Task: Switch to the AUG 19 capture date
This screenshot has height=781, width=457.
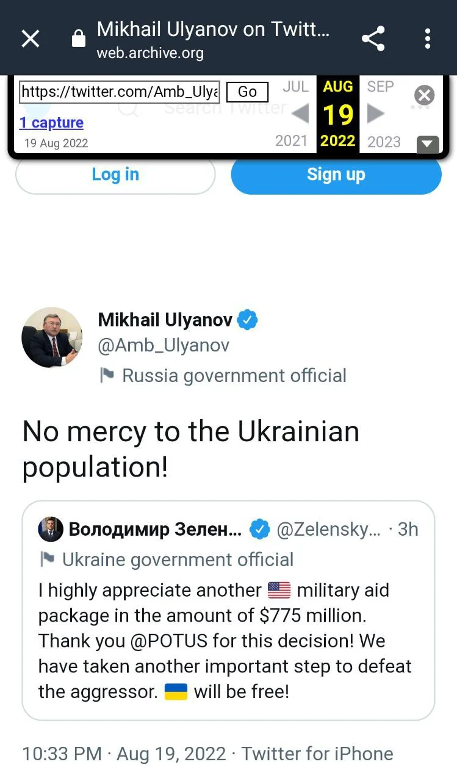Action: [x=337, y=113]
